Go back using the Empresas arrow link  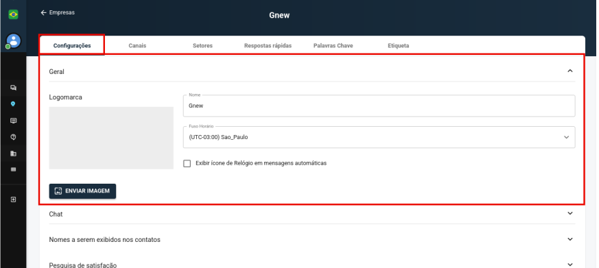click(58, 12)
